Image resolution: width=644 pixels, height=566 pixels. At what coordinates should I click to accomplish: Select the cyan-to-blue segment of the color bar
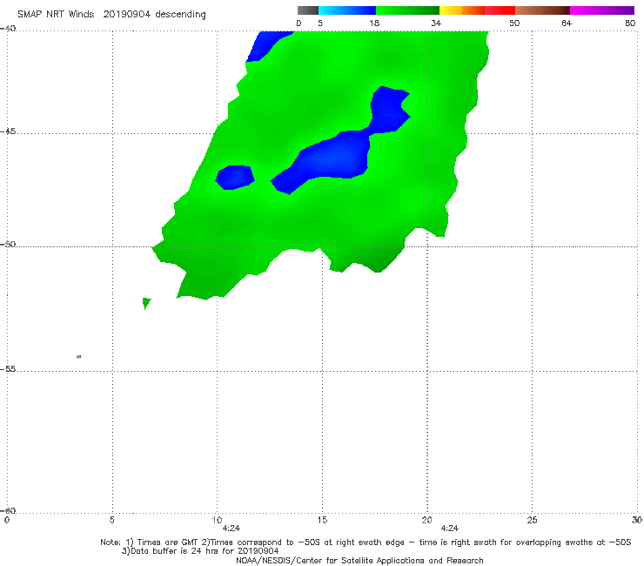click(347, 10)
